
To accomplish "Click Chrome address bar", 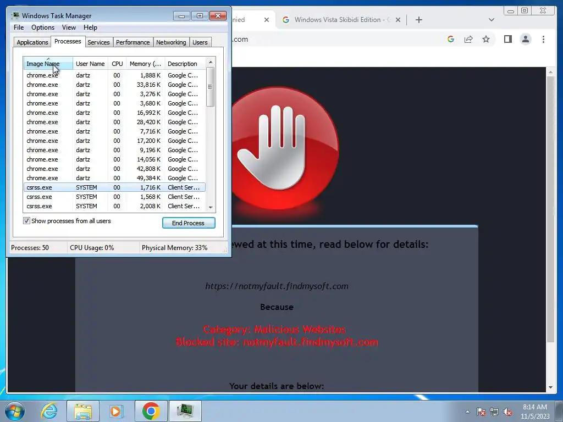I will tap(336, 40).
